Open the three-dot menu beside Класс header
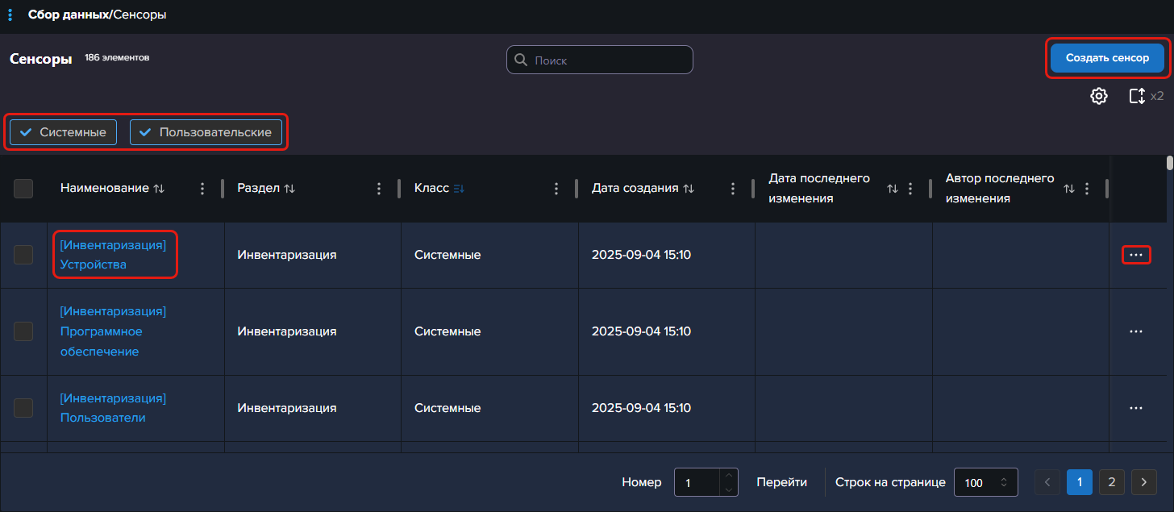This screenshot has width=1174, height=512. tap(556, 188)
